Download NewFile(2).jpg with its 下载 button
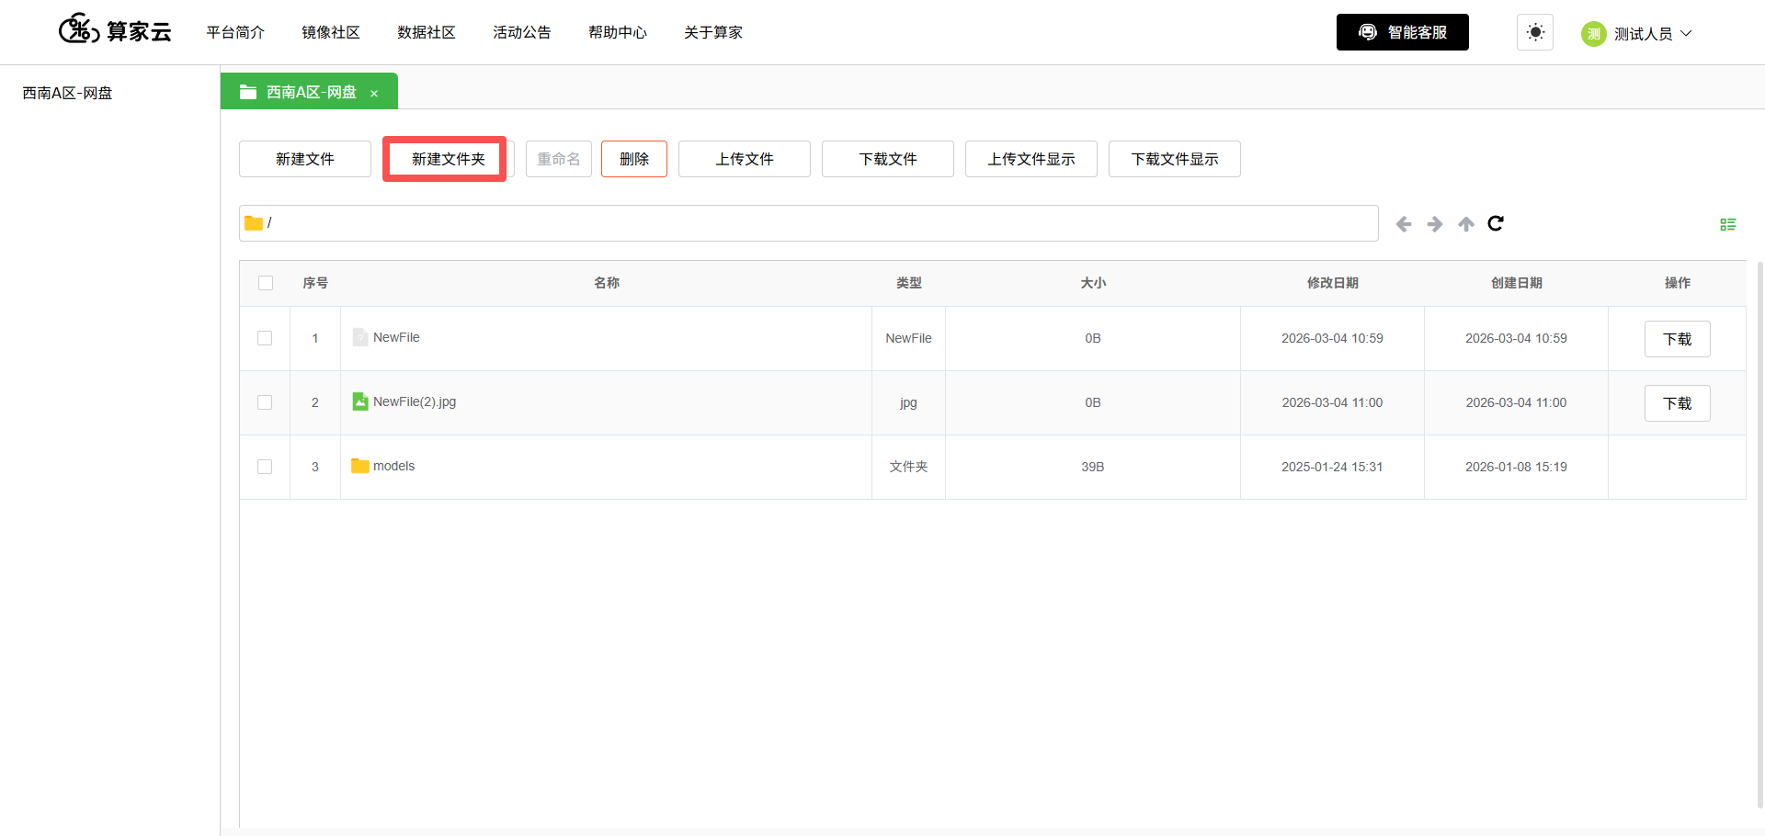The width and height of the screenshot is (1765, 836). (1678, 403)
